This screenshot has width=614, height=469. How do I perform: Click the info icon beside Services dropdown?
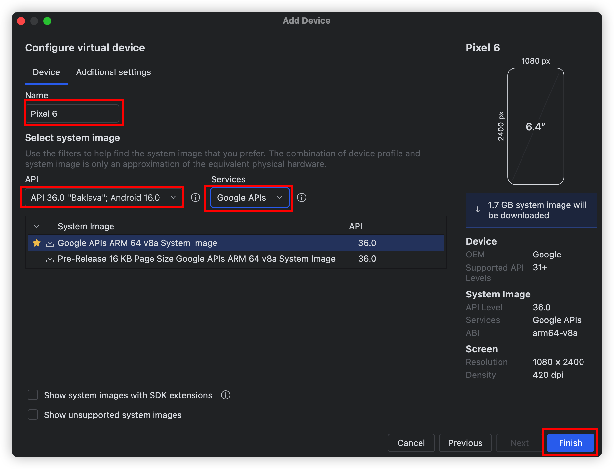301,197
